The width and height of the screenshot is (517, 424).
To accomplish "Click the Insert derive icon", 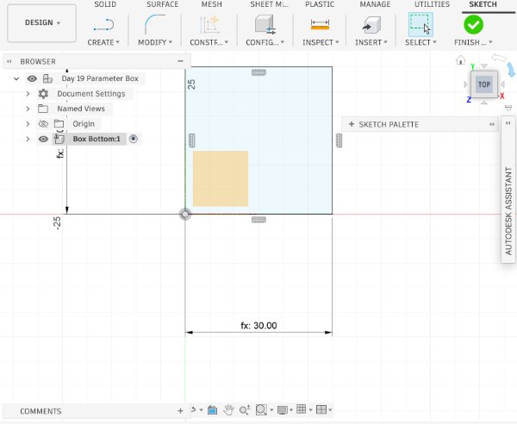I will (371, 25).
